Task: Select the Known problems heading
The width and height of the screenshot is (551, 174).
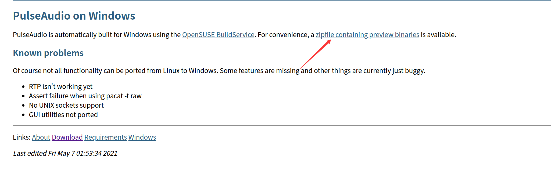Action: point(48,53)
